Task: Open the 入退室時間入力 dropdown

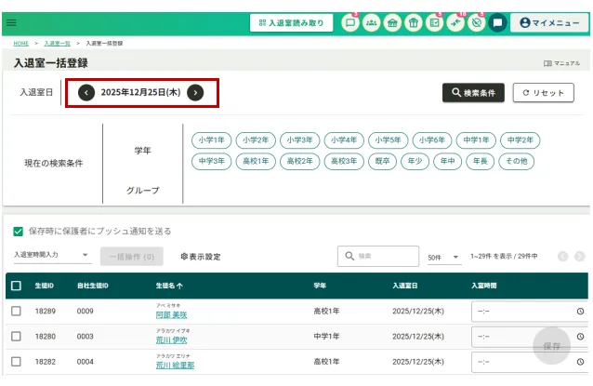Action: coord(51,255)
